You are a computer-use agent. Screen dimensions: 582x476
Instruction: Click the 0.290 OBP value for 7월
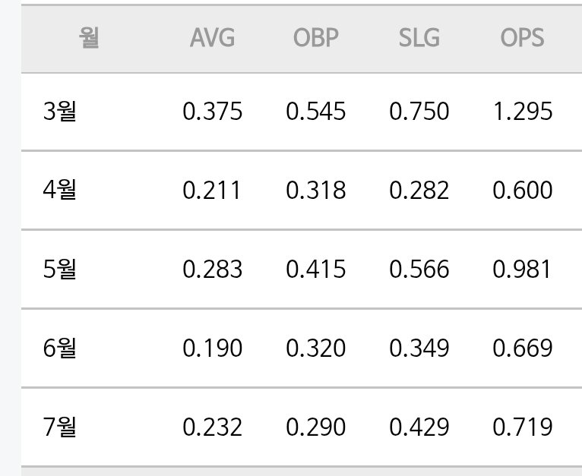coord(316,427)
